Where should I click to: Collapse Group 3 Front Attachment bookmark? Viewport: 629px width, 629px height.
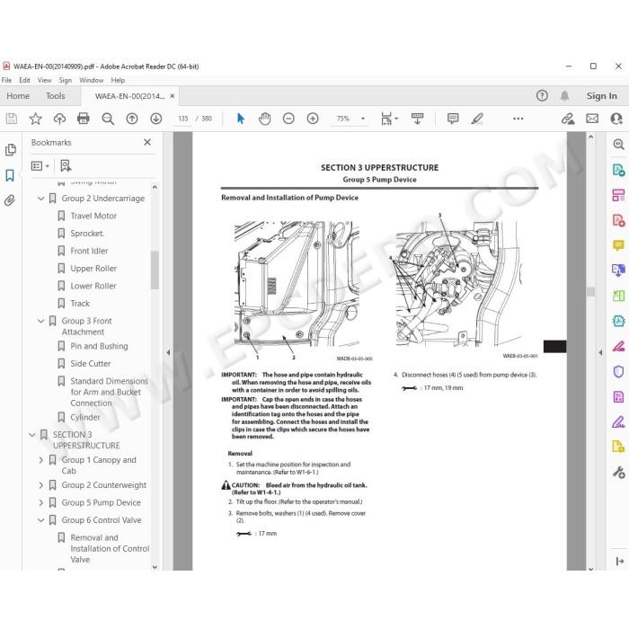(41, 321)
